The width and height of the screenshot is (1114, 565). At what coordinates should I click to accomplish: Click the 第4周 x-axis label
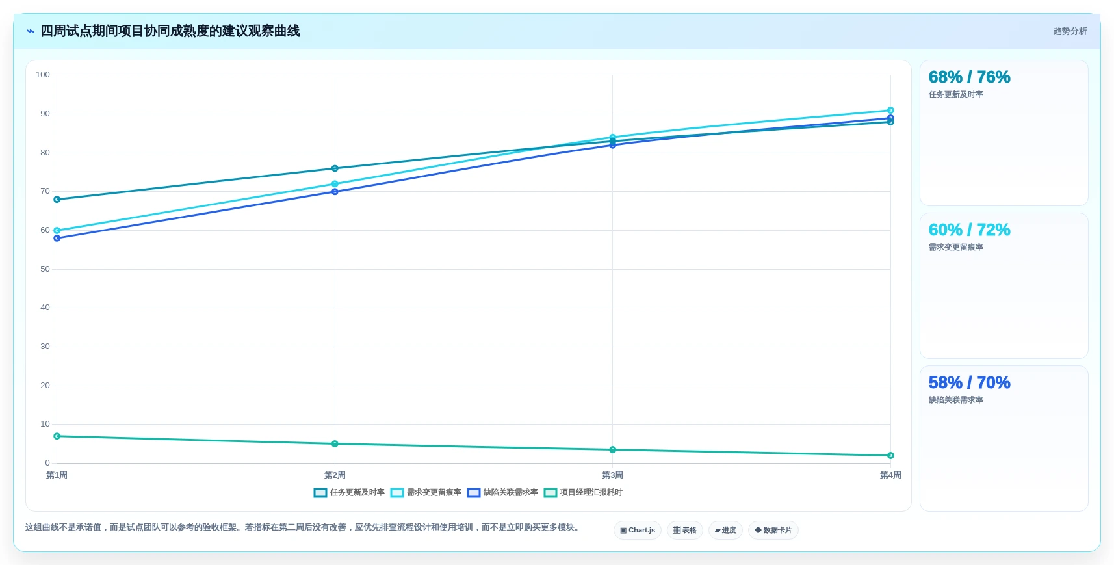890,475
